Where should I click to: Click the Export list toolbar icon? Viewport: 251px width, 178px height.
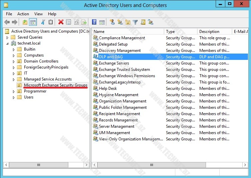click(84, 22)
